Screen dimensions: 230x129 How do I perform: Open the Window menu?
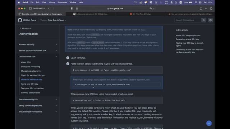point(73,3)
